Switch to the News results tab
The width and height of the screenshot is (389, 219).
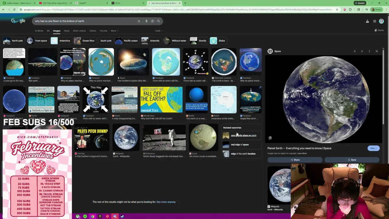pos(67,31)
